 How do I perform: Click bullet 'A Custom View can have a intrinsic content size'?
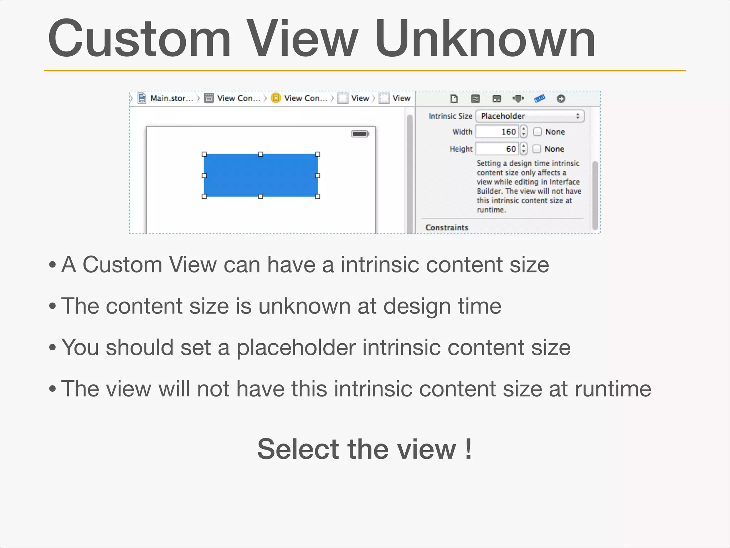305,265
